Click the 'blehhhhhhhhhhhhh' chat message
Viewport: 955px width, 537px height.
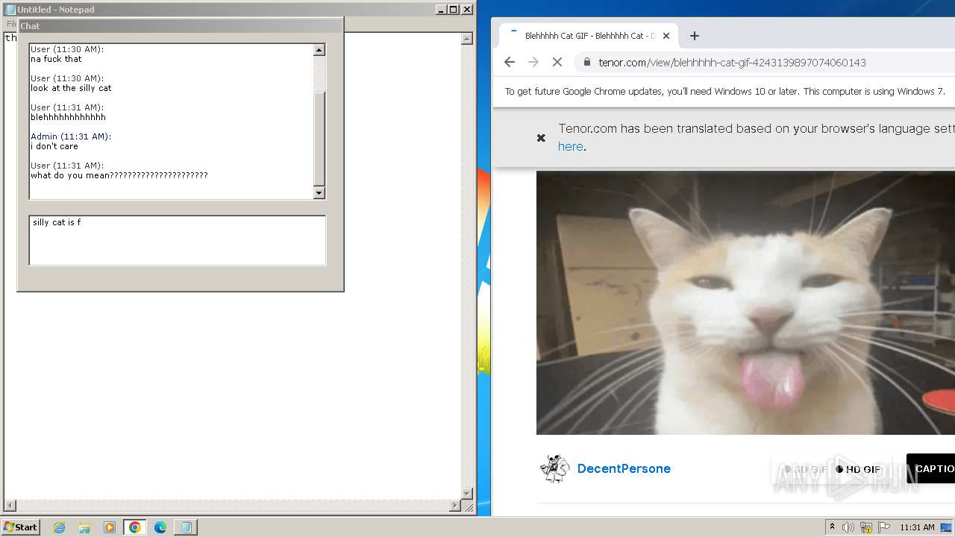[68, 117]
